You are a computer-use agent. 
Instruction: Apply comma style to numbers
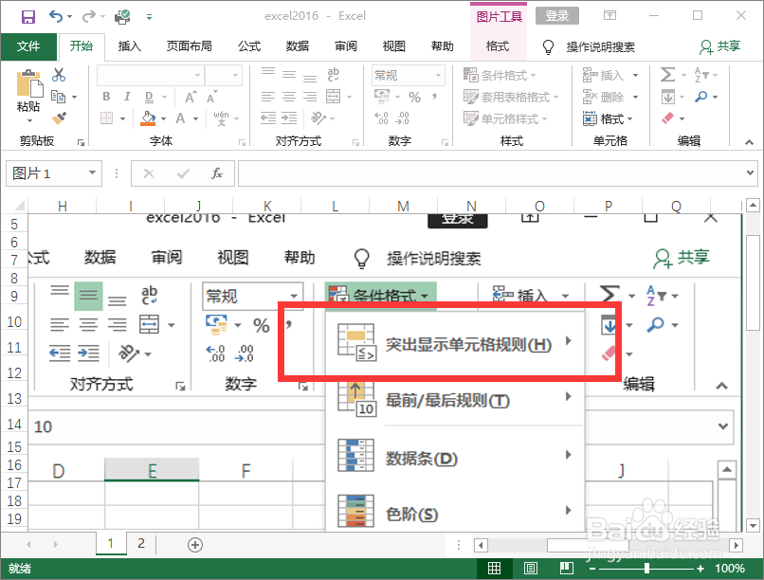[x=434, y=97]
